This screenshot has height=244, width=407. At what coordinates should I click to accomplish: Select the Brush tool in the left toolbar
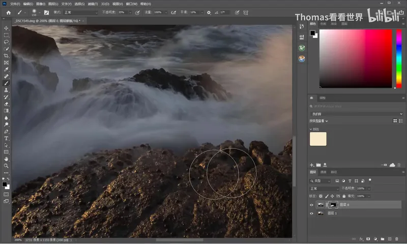click(6, 83)
